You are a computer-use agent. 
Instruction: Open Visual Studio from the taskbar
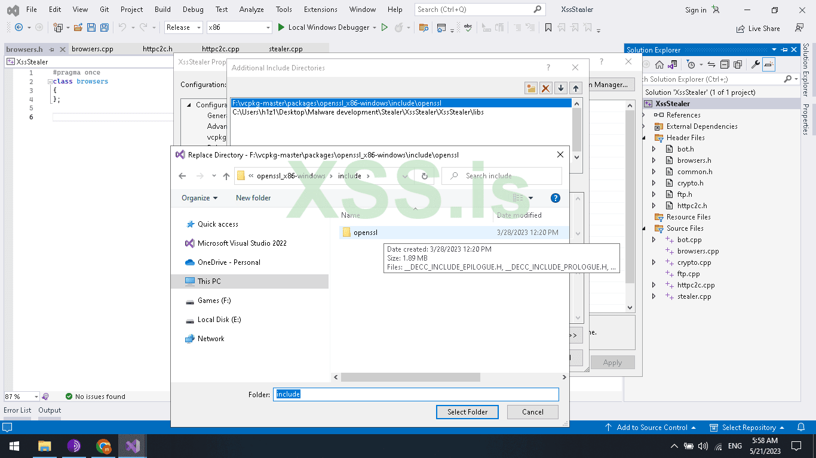click(133, 445)
